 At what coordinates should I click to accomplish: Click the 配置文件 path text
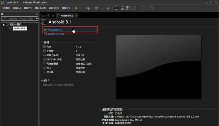[x=157, y=117]
